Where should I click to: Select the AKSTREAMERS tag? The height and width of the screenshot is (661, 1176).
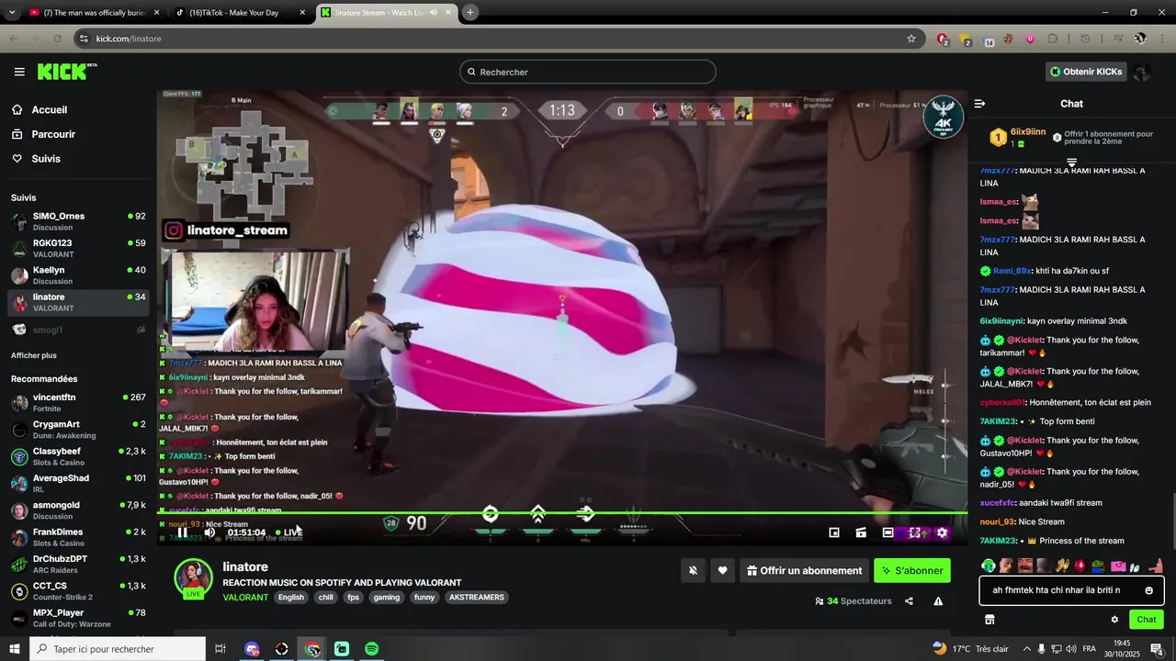coord(476,597)
